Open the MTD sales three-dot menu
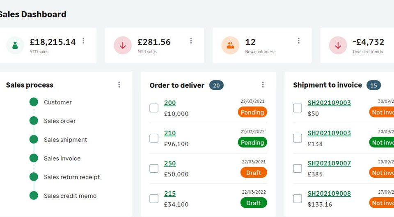 [191, 41]
